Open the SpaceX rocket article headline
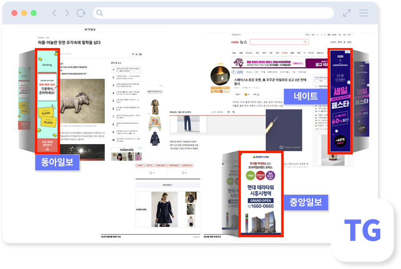 pos(270,82)
